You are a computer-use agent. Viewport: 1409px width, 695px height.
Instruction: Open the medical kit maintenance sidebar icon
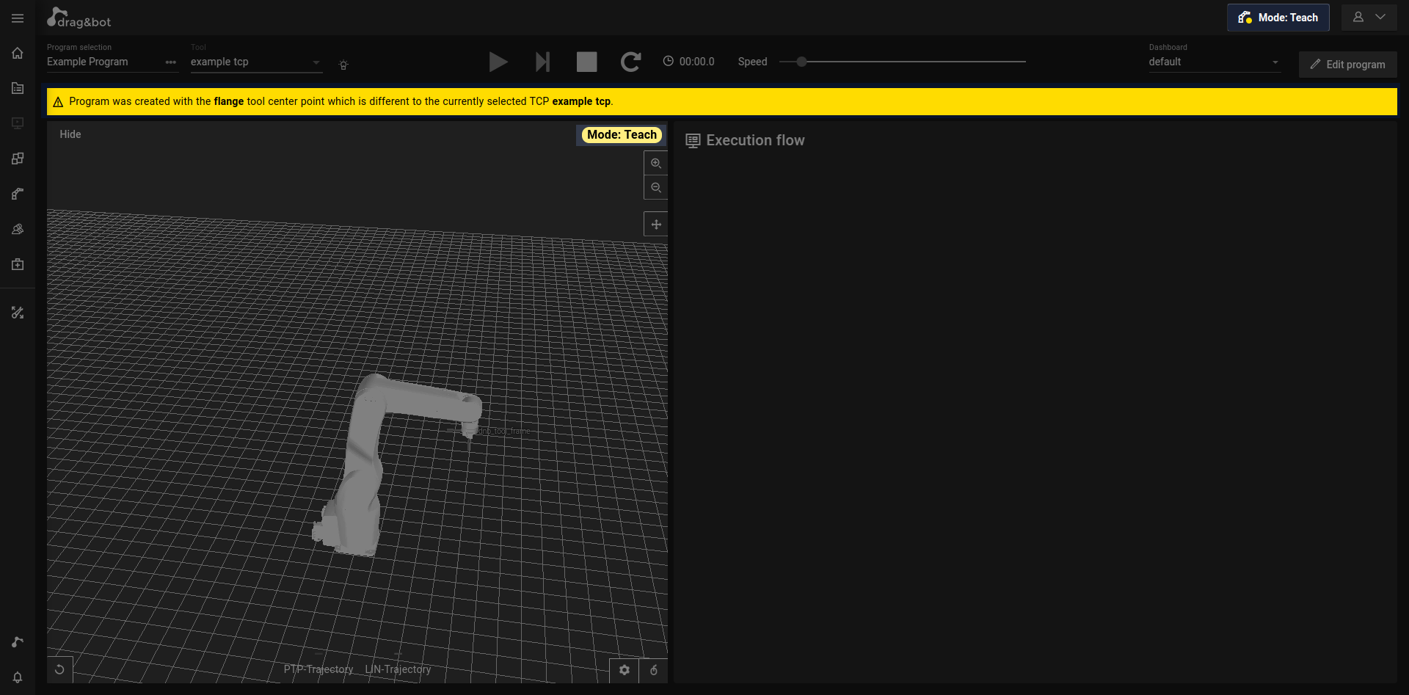(x=18, y=264)
